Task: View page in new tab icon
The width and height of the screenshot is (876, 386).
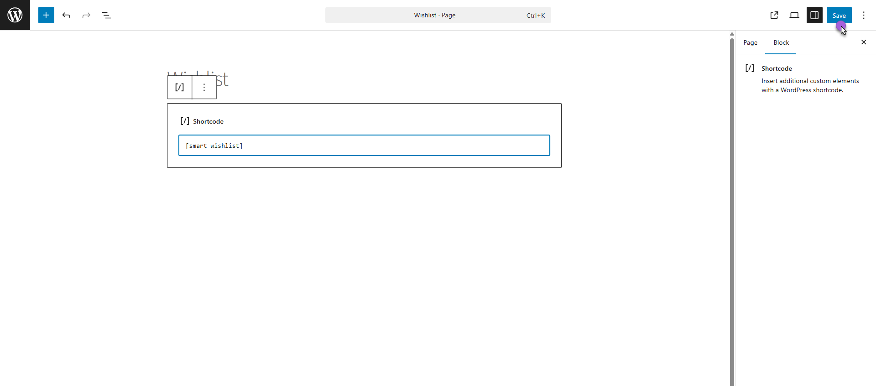Action: (774, 15)
